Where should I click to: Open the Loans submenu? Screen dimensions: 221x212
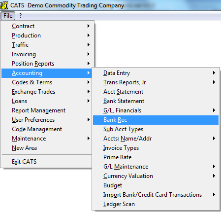(46, 101)
